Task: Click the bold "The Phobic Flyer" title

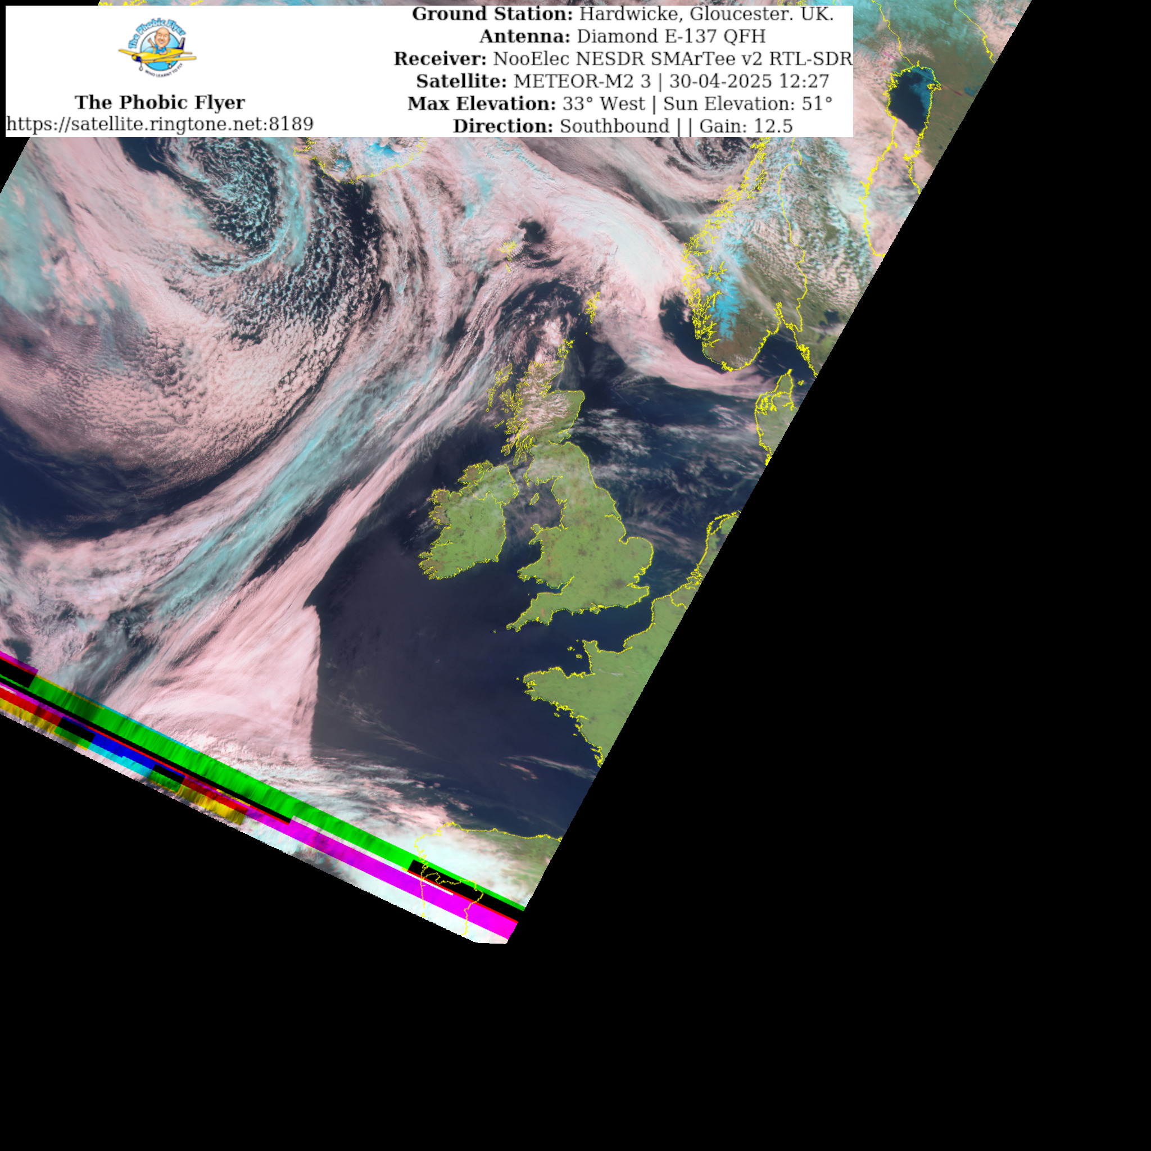Action: tap(160, 102)
